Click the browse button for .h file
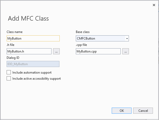Viewport: 159px width, 120px height. [56, 51]
